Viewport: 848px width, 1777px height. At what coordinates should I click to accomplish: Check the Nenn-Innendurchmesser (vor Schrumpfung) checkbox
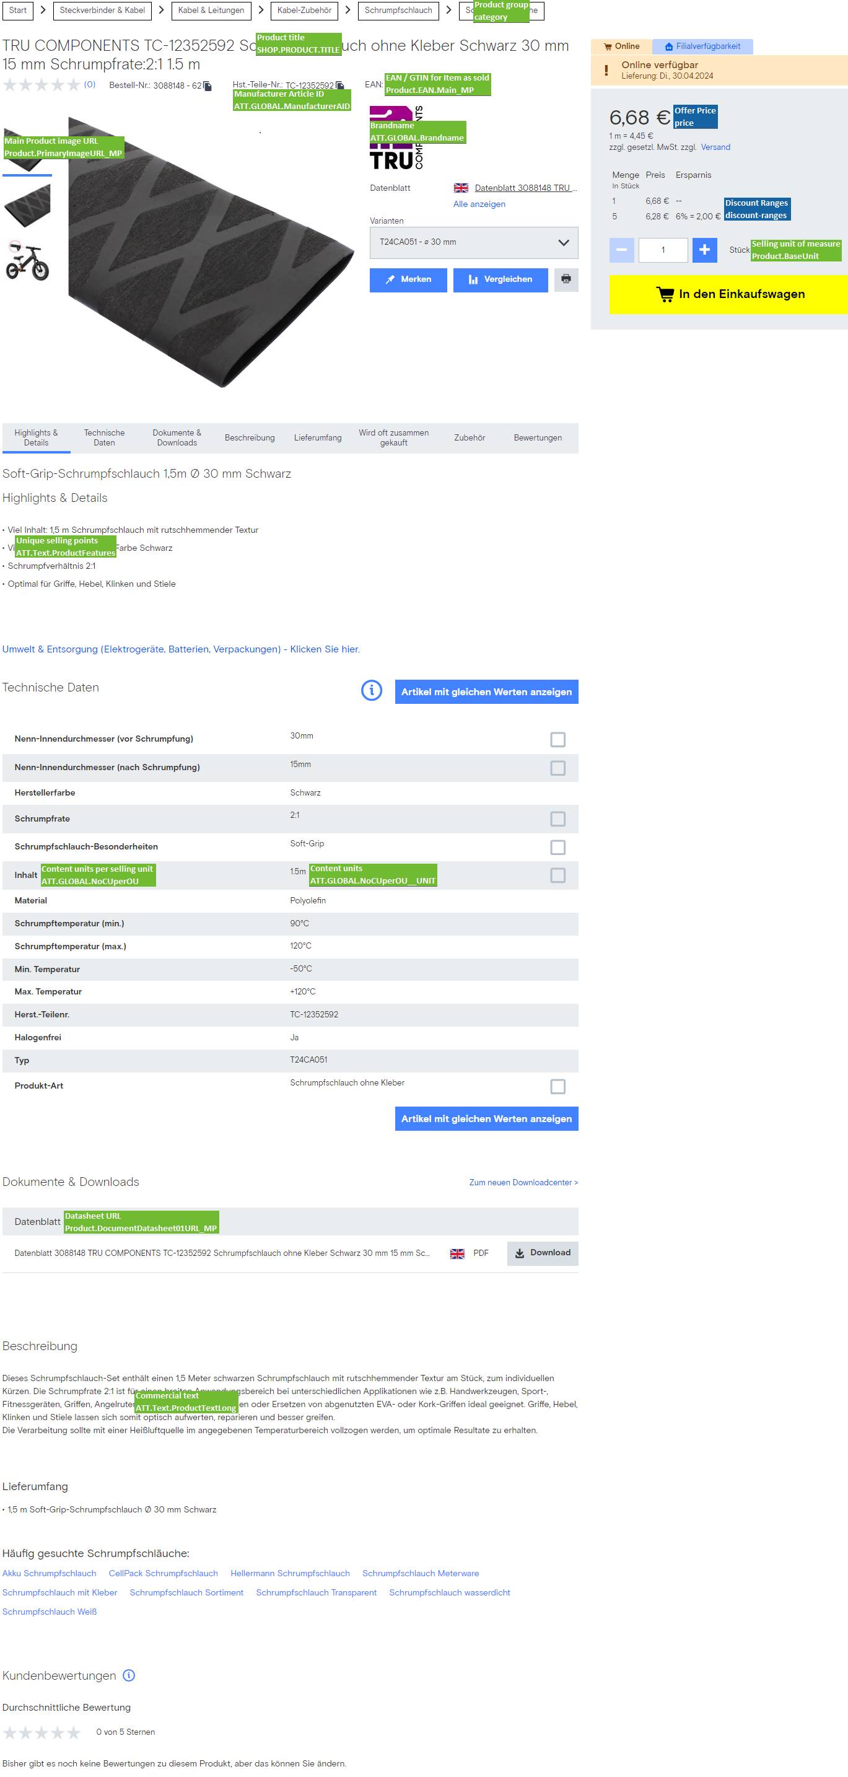(x=557, y=740)
